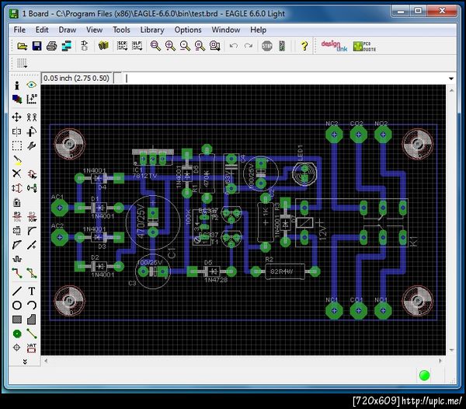The width and height of the screenshot is (466, 409).
Task: Select the Change wrench tool
Action: coord(32,145)
